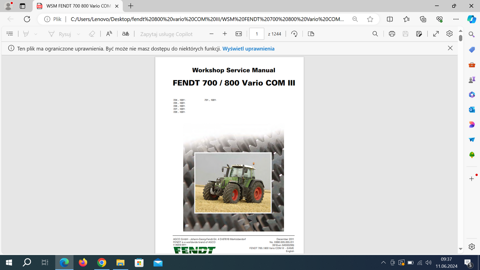The image size is (480, 270).
Task: Rotate the current page
Action: coord(294,34)
